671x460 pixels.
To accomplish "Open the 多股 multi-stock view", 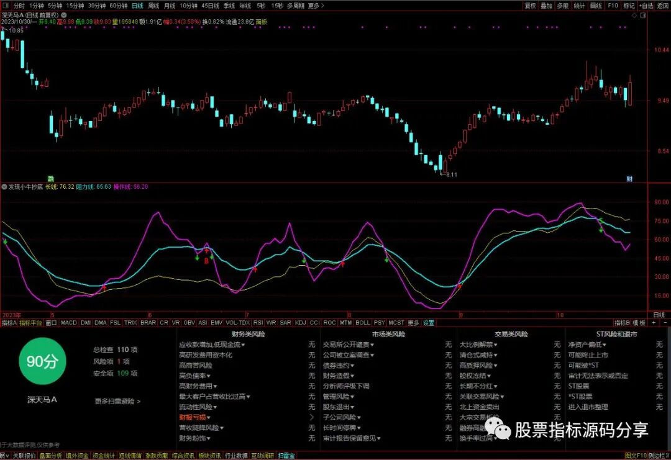I will click(x=563, y=6).
